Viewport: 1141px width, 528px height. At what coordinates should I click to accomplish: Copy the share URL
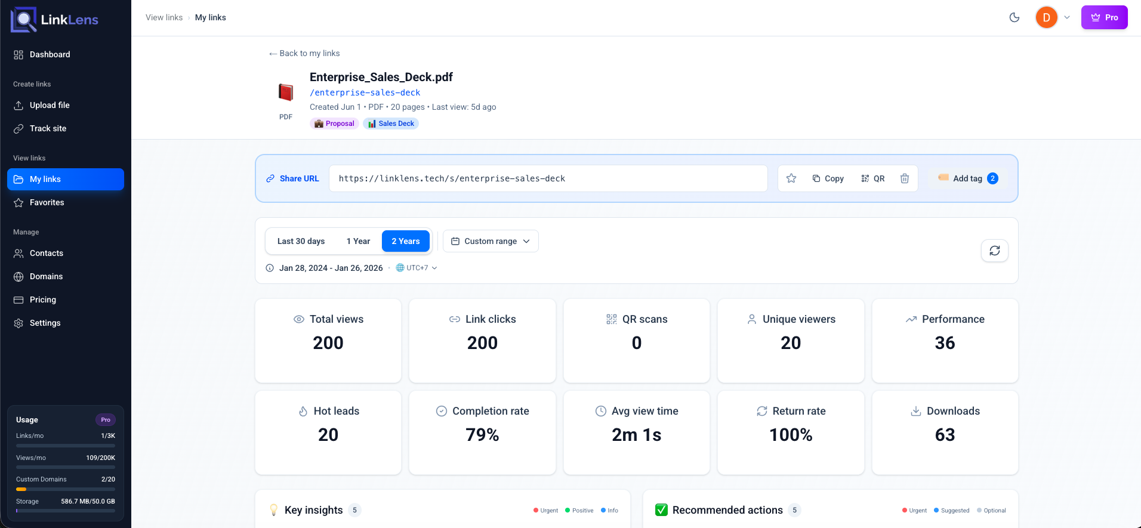(828, 178)
